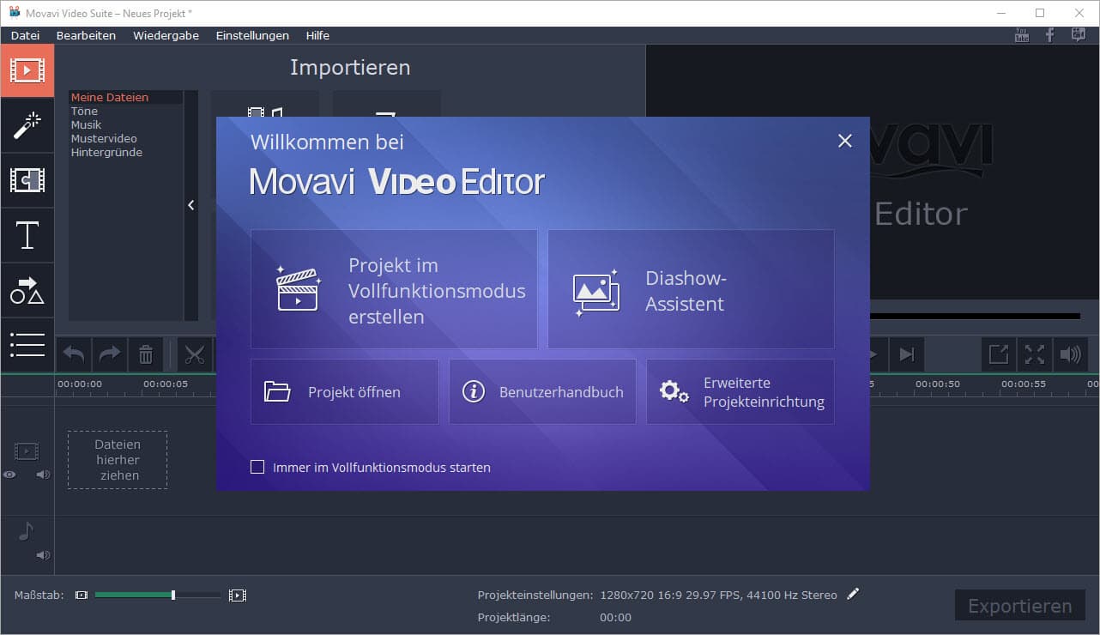Click the video track film icon

27,451
